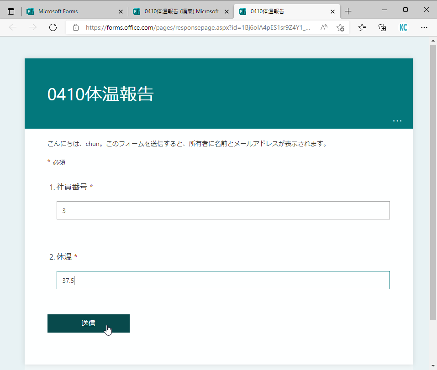Open browser Settings and more menu
The height and width of the screenshot is (370, 437).
click(424, 27)
